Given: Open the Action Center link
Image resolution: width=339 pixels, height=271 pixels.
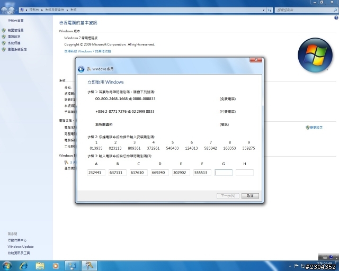Looking at the screenshot, I should point(17,240).
